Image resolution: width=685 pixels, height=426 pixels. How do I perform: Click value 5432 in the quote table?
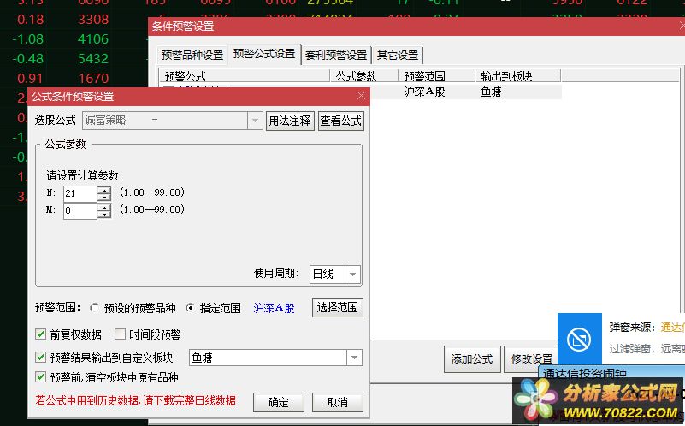[93, 58]
